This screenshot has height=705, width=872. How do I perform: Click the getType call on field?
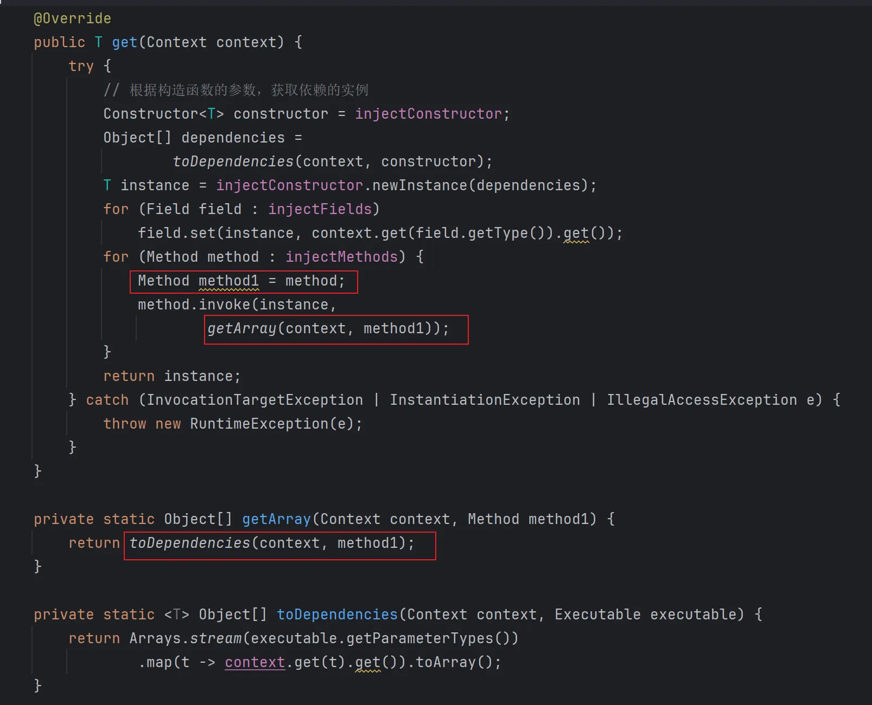498,233
